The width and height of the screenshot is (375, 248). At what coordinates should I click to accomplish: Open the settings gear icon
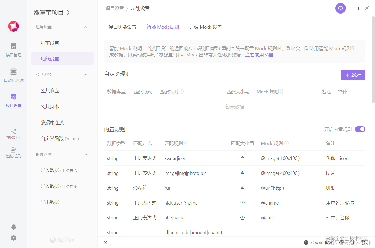click(x=14, y=238)
